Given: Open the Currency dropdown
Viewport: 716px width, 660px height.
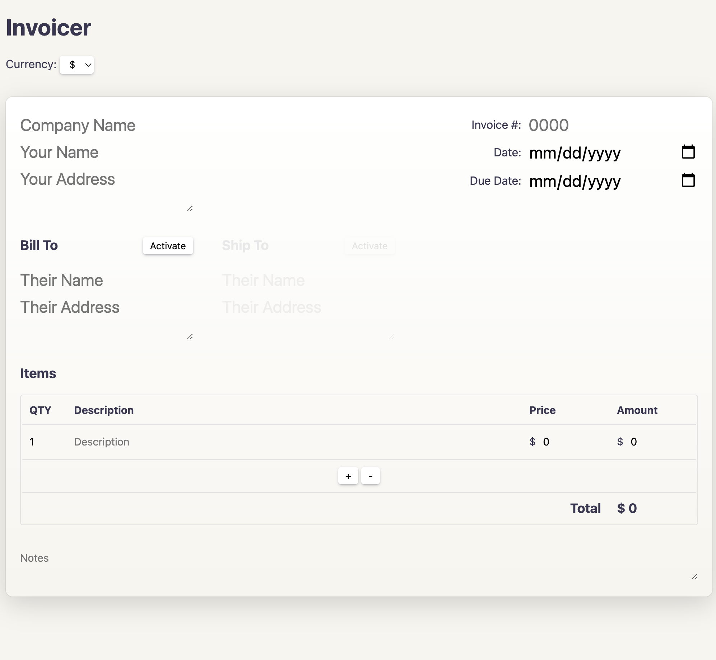Looking at the screenshot, I should point(77,65).
